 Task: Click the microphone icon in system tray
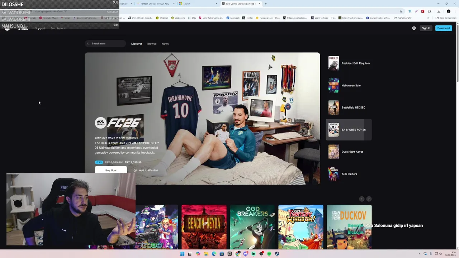pos(431,254)
